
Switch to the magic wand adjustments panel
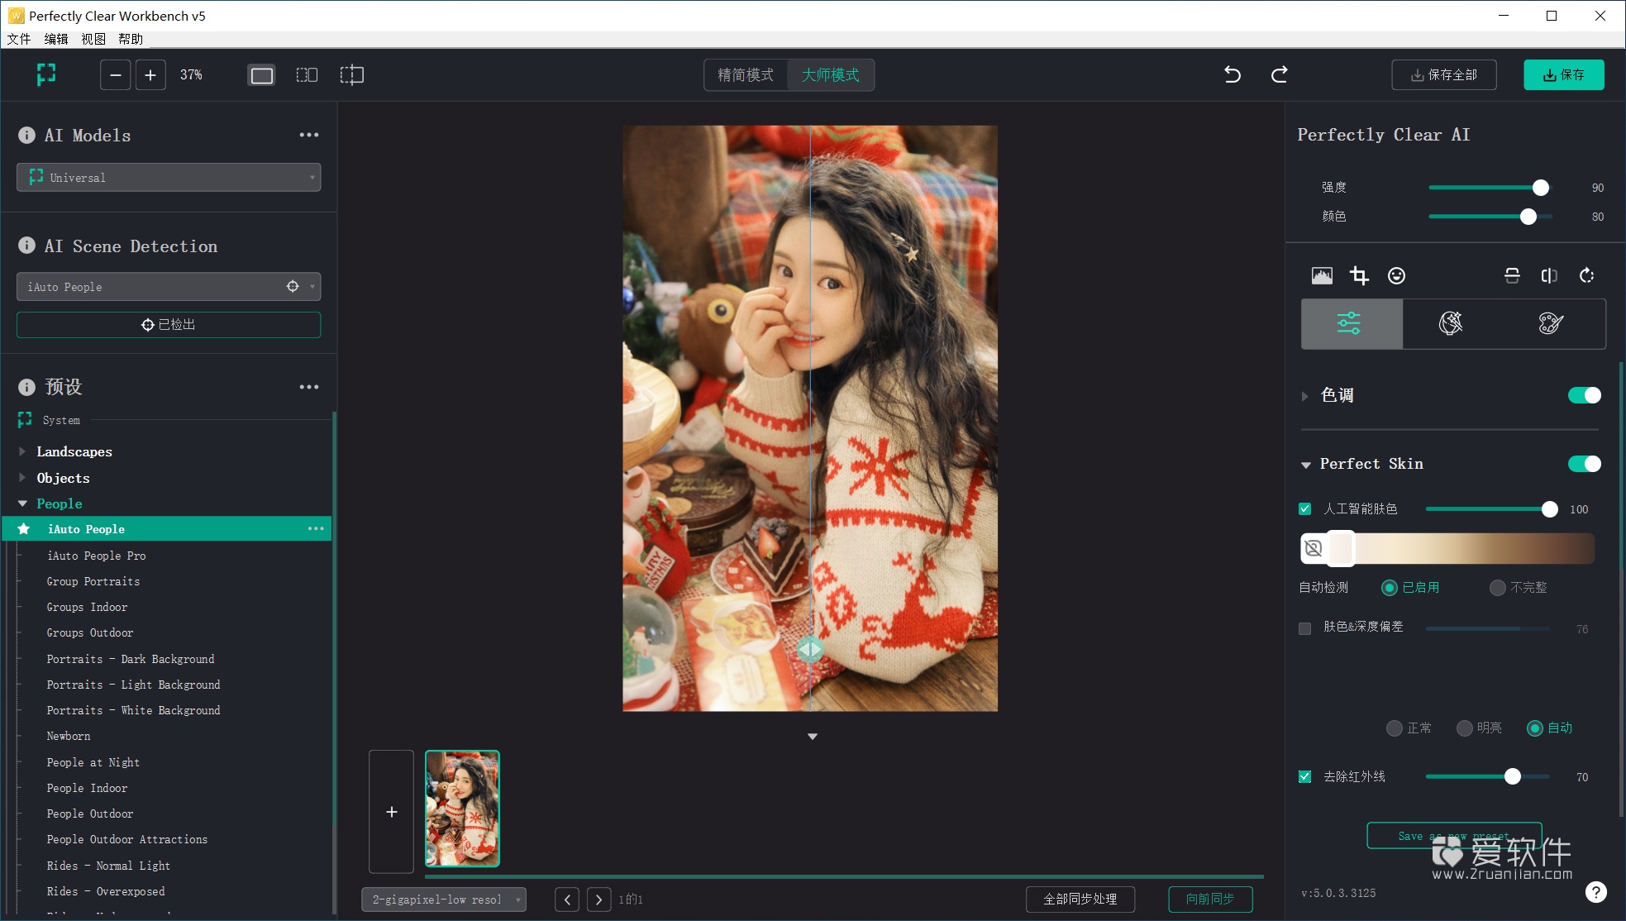pyautogui.click(x=1452, y=323)
